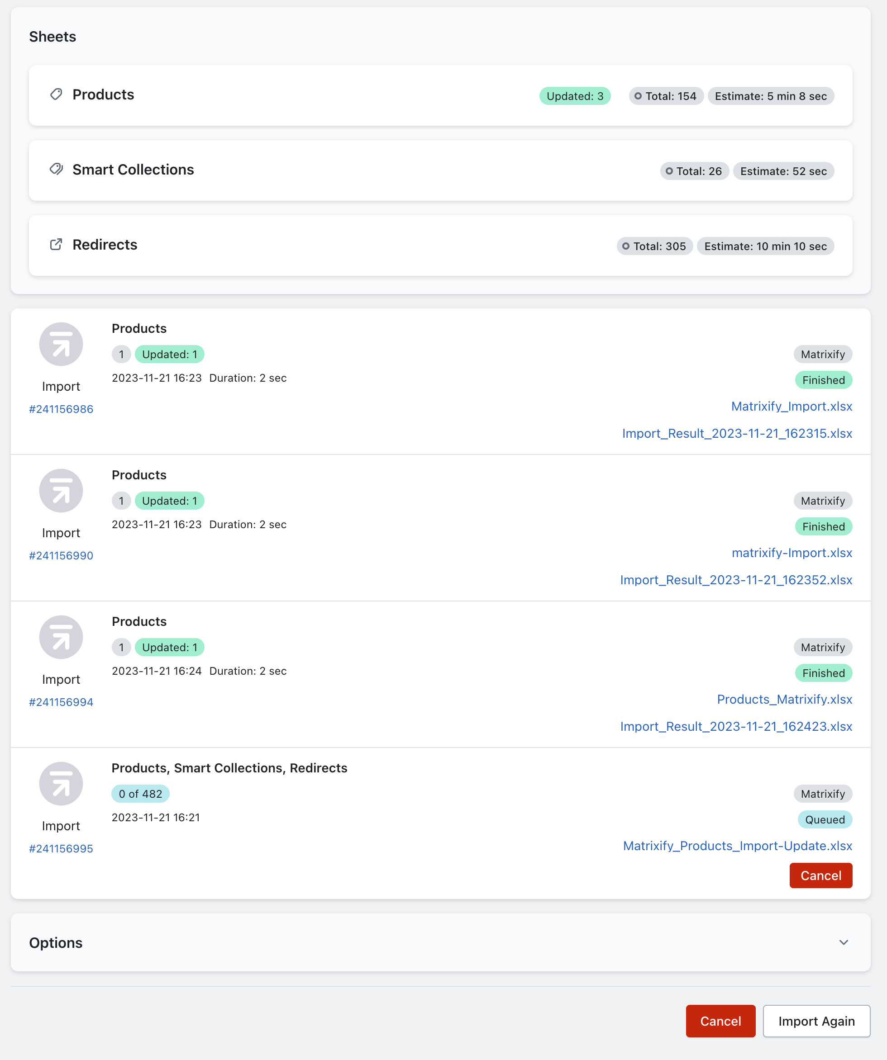
Task: Expand the Options section
Action: [844, 943]
